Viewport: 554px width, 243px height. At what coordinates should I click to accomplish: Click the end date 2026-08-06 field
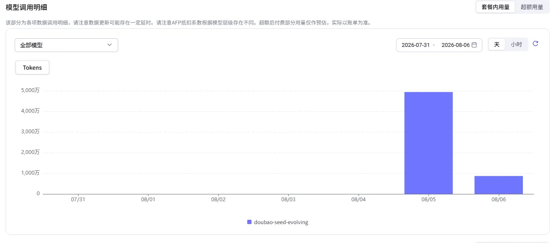455,45
